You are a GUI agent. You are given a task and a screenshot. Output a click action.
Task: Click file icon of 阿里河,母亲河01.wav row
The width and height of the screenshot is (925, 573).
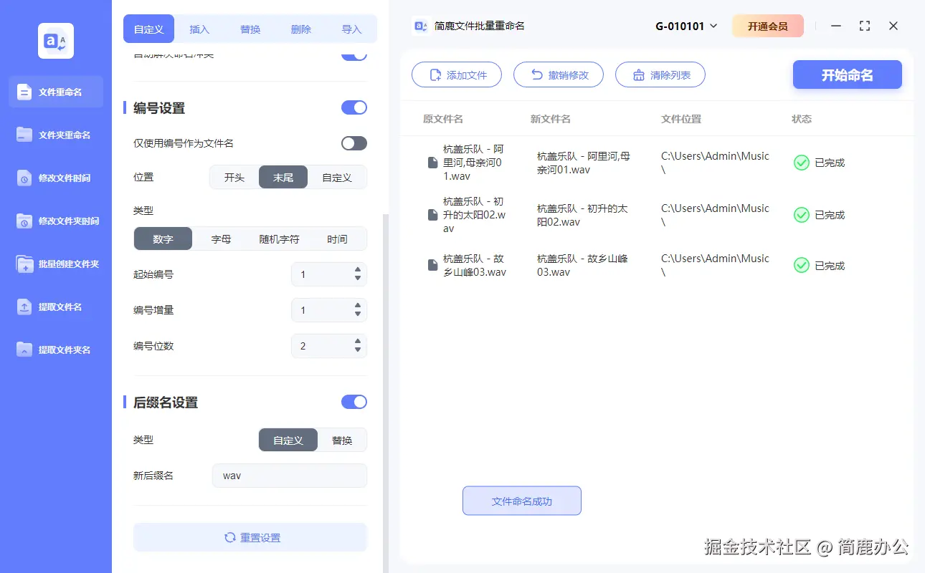click(x=432, y=163)
